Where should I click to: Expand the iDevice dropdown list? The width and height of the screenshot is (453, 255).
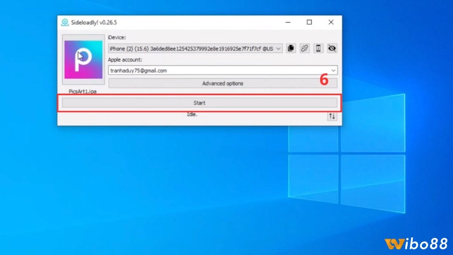(278, 49)
